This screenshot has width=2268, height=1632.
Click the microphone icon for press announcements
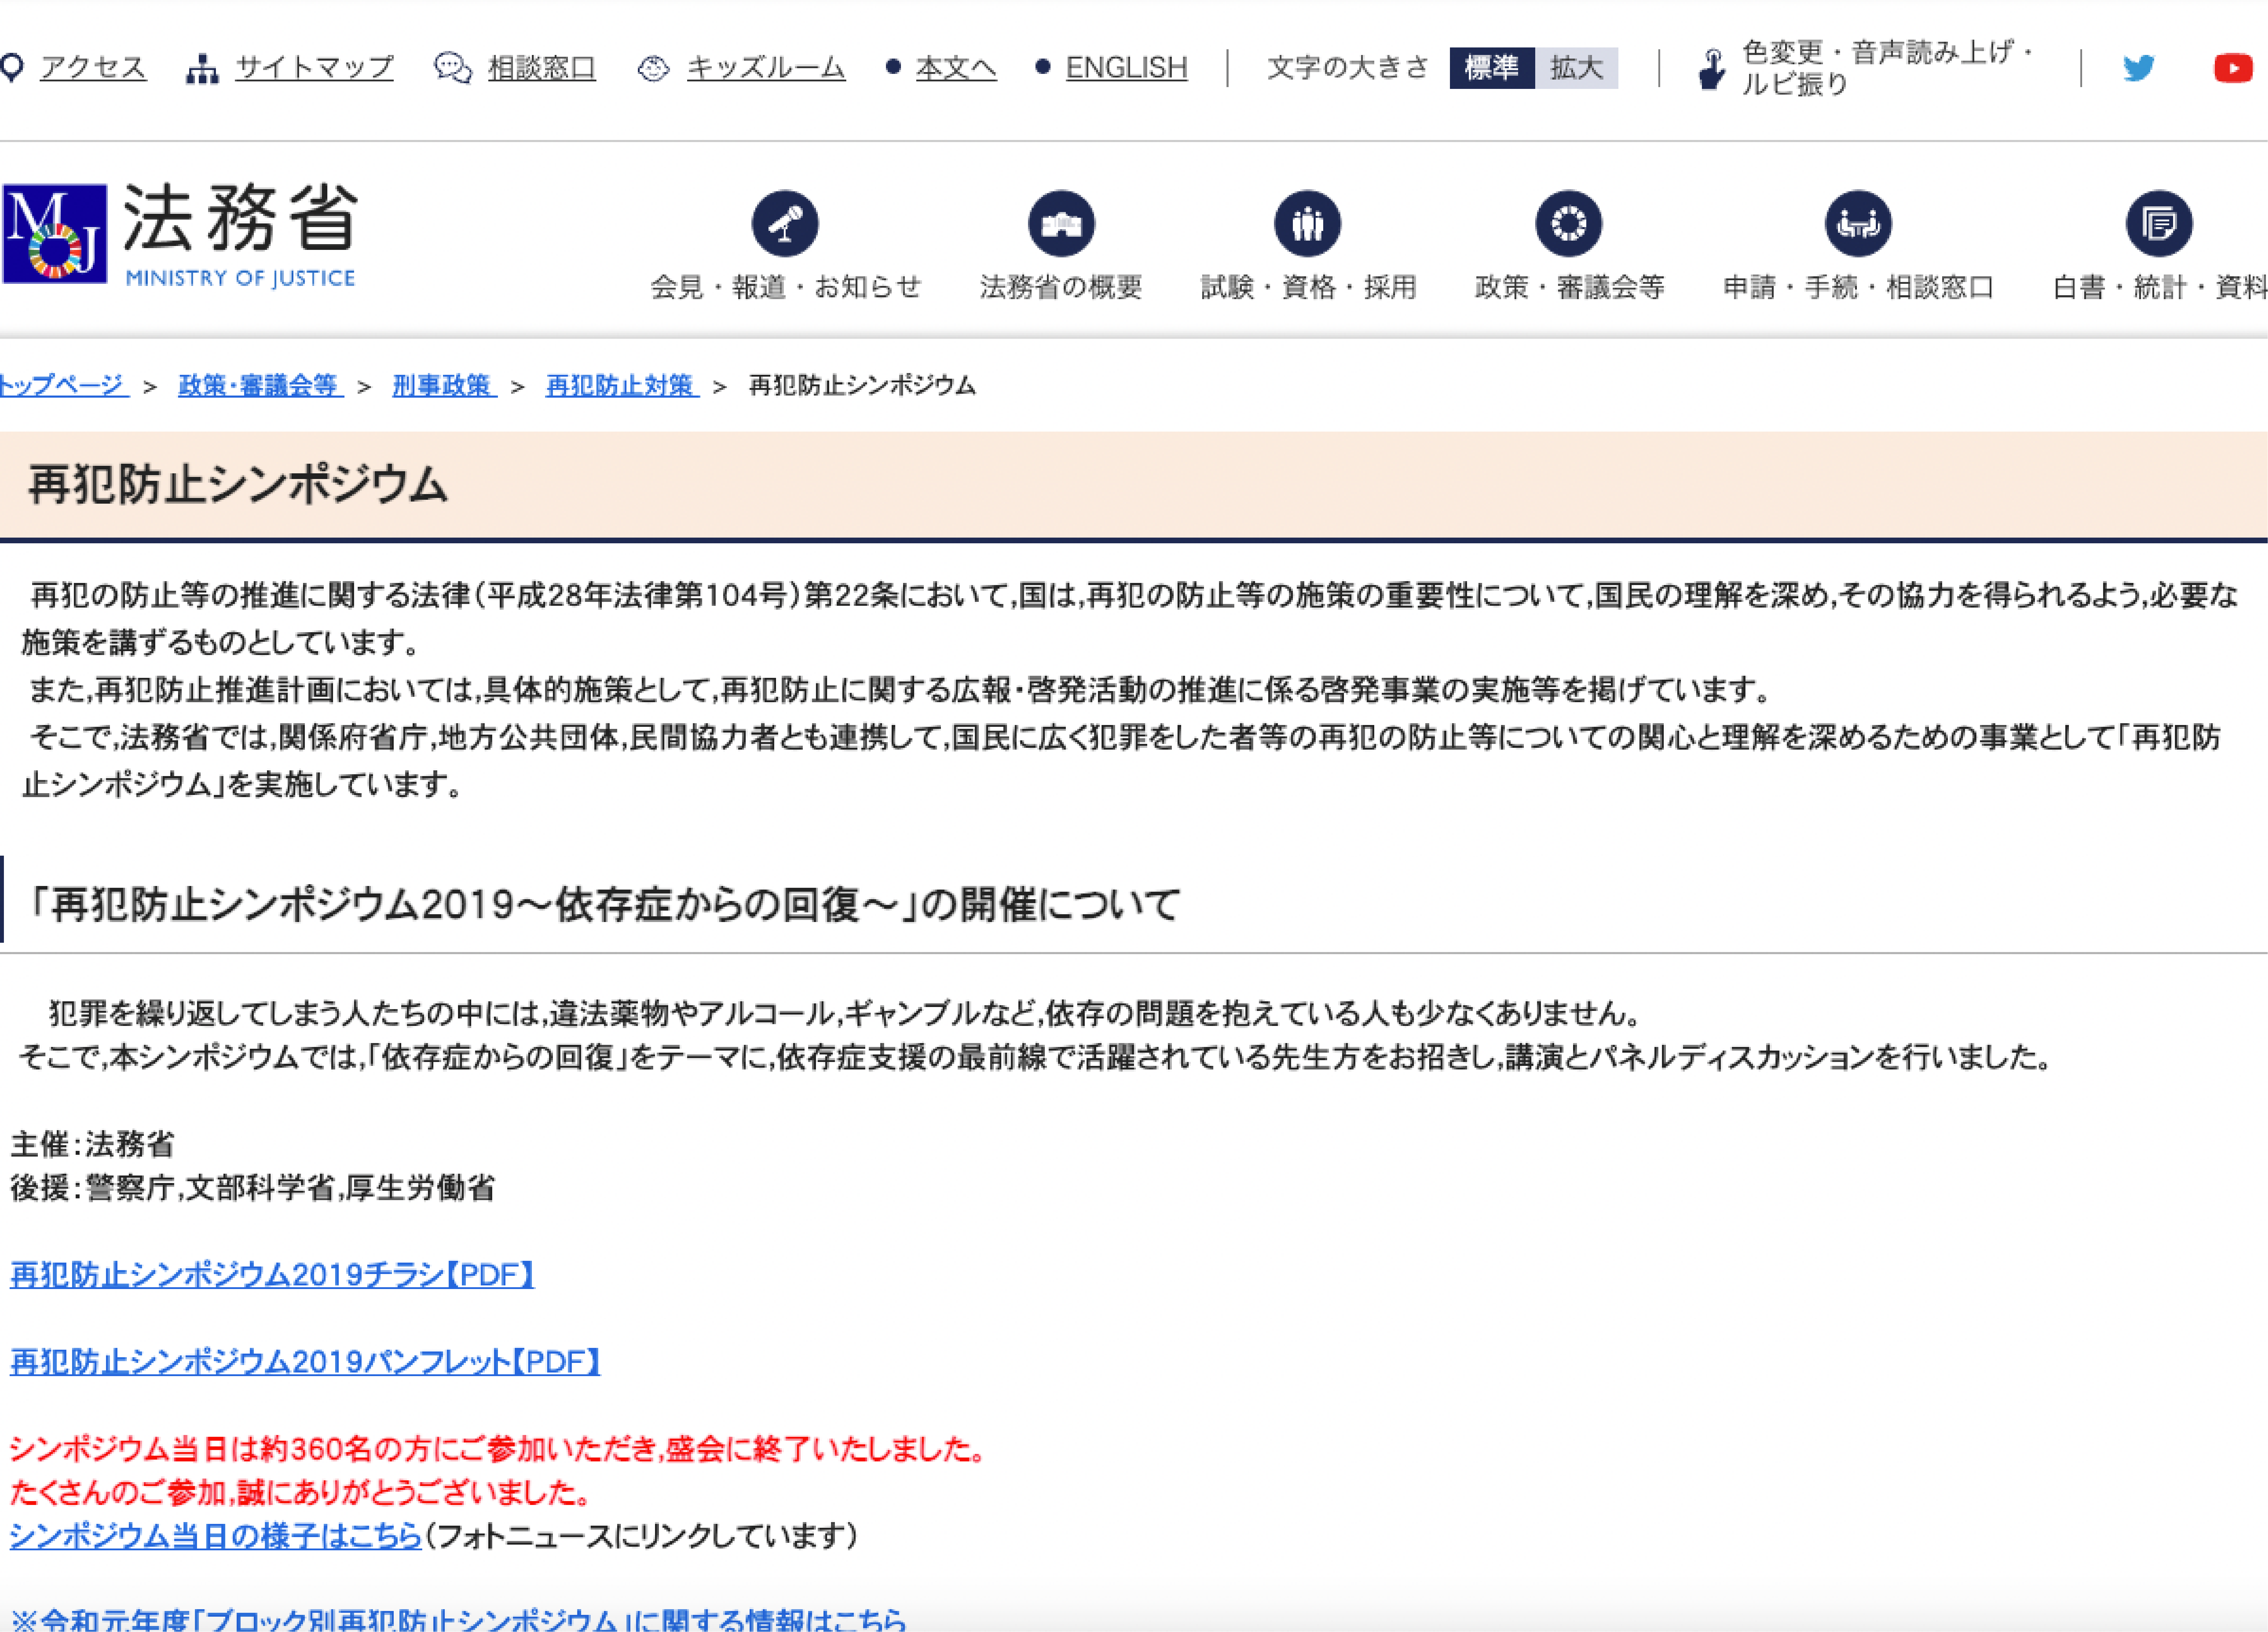(785, 223)
